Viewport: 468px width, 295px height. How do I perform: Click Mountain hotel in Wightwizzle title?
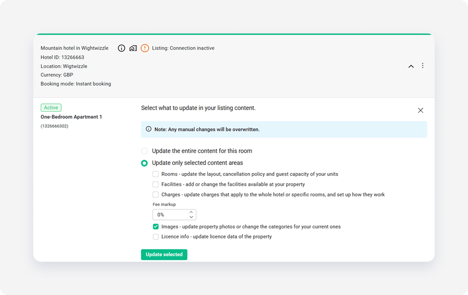[75, 48]
